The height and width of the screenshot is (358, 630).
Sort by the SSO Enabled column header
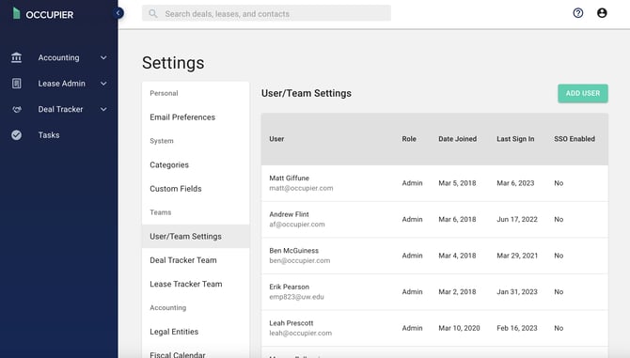click(x=575, y=139)
